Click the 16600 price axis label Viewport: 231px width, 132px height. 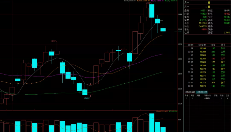[x=180, y=14]
